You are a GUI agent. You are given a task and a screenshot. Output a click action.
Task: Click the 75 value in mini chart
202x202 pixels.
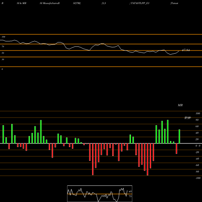pyautogui.click(x=130, y=196)
